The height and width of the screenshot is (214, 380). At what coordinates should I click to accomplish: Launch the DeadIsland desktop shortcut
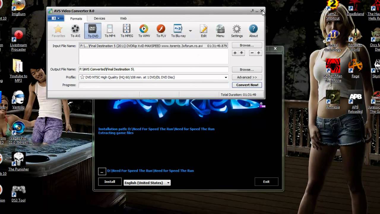point(355,9)
